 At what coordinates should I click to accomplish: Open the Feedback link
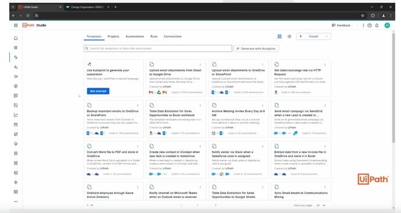[341, 26]
